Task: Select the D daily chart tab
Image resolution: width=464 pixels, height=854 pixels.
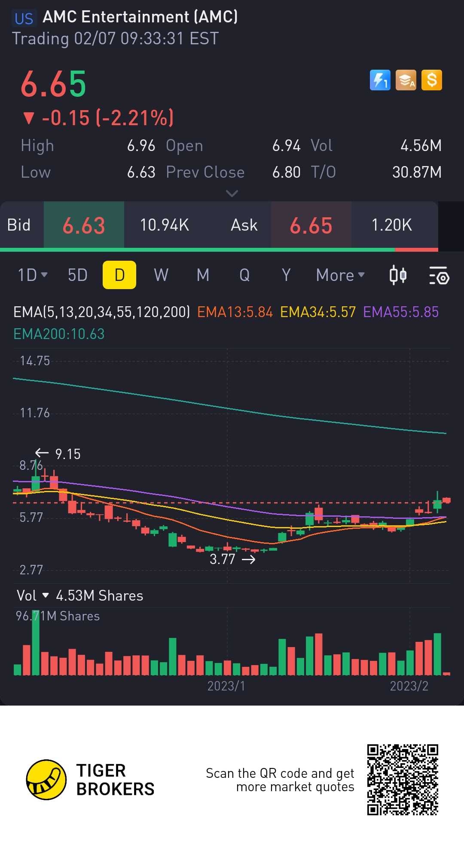Action: tap(119, 275)
